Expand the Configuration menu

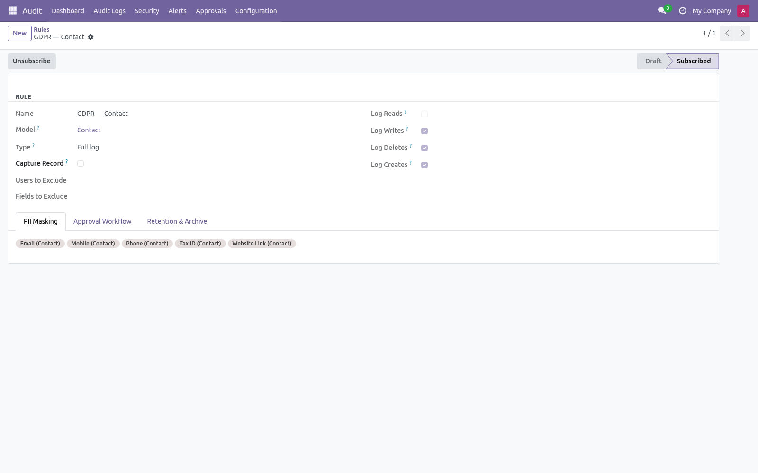[x=256, y=11]
